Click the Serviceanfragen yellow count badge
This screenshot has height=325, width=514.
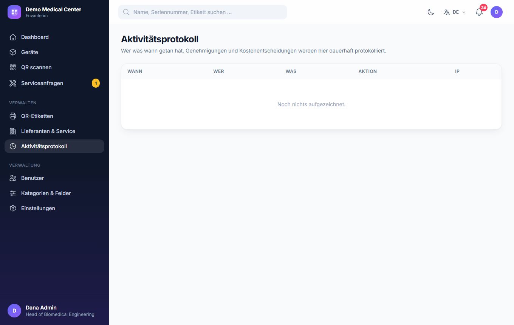96,83
